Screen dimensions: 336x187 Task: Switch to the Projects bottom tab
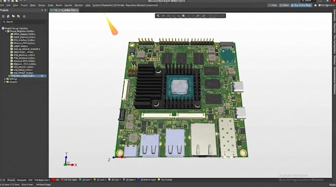[x=11, y=180]
